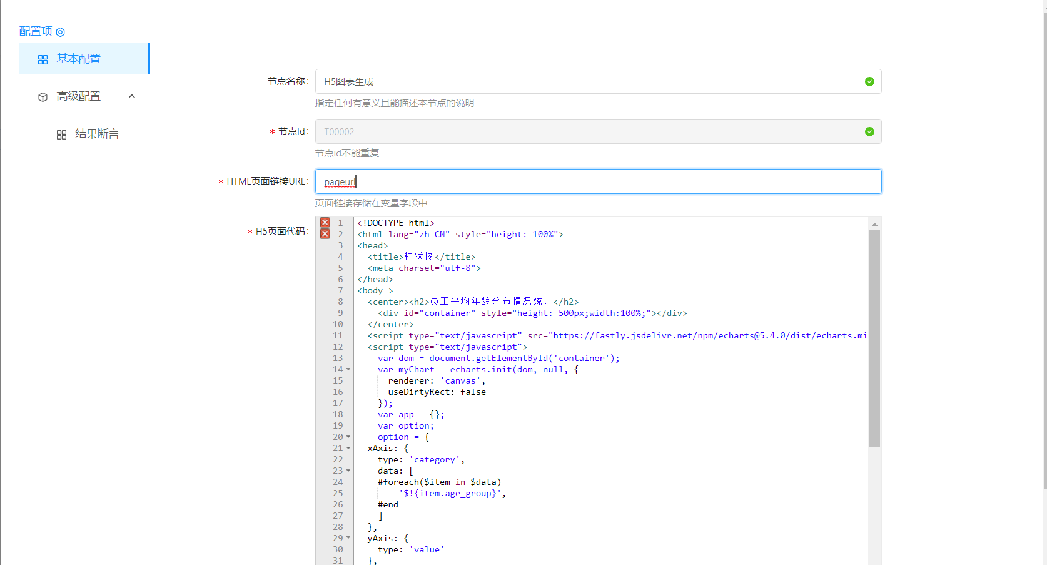Screen dimensions: 1047x565
Task: Fold code block at line 14
Action: coord(348,370)
